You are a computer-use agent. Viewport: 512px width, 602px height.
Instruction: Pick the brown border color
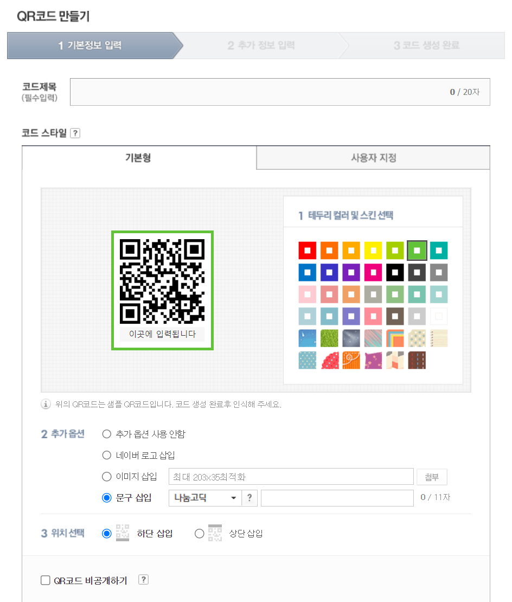click(x=395, y=316)
